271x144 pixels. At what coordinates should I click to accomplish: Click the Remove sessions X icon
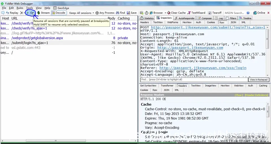pos(21,13)
